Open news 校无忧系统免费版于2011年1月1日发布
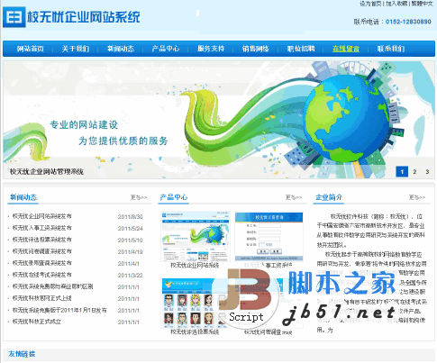This screenshot has width=437, height=363. [59, 310]
